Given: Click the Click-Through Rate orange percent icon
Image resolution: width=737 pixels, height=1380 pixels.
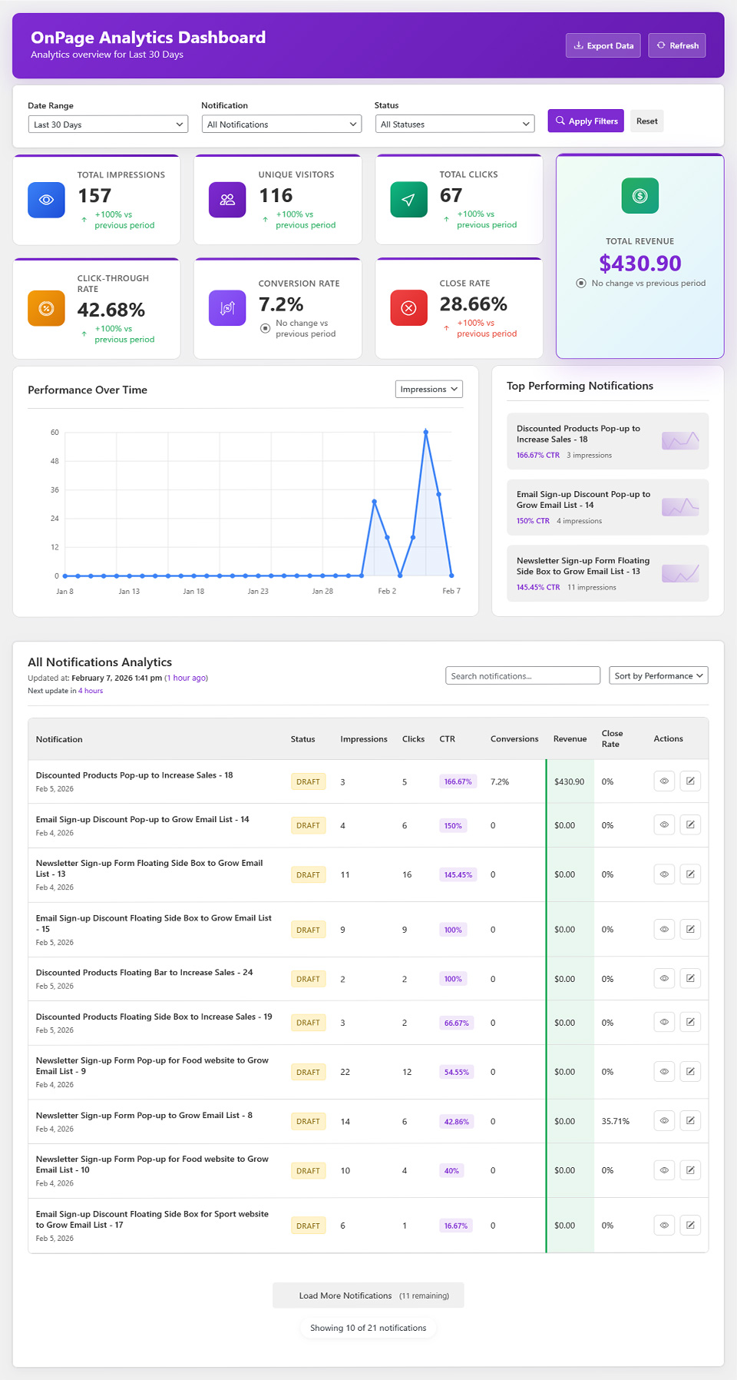Looking at the screenshot, I should (x=46, y=308).
